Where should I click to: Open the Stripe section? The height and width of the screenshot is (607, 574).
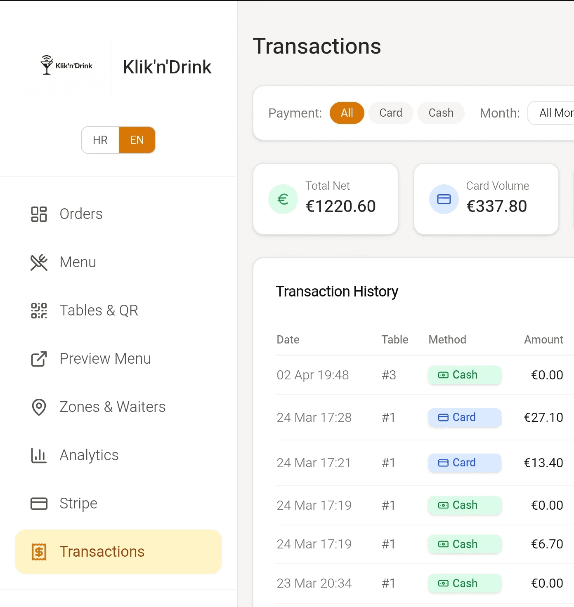118,503
